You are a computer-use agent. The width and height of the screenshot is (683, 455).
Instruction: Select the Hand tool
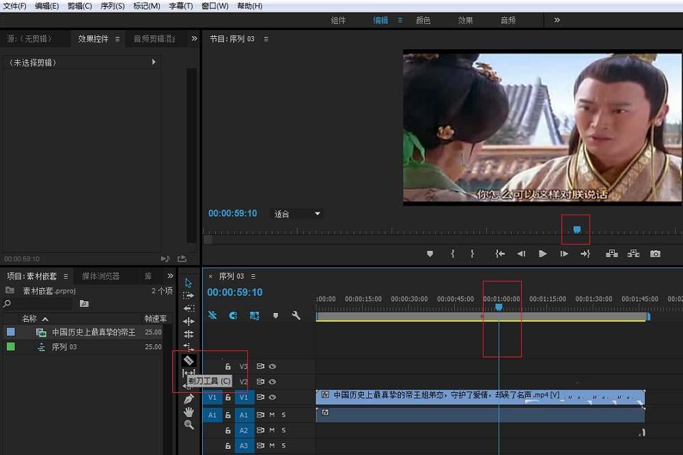pyautogui.click(x=189, y=411)
